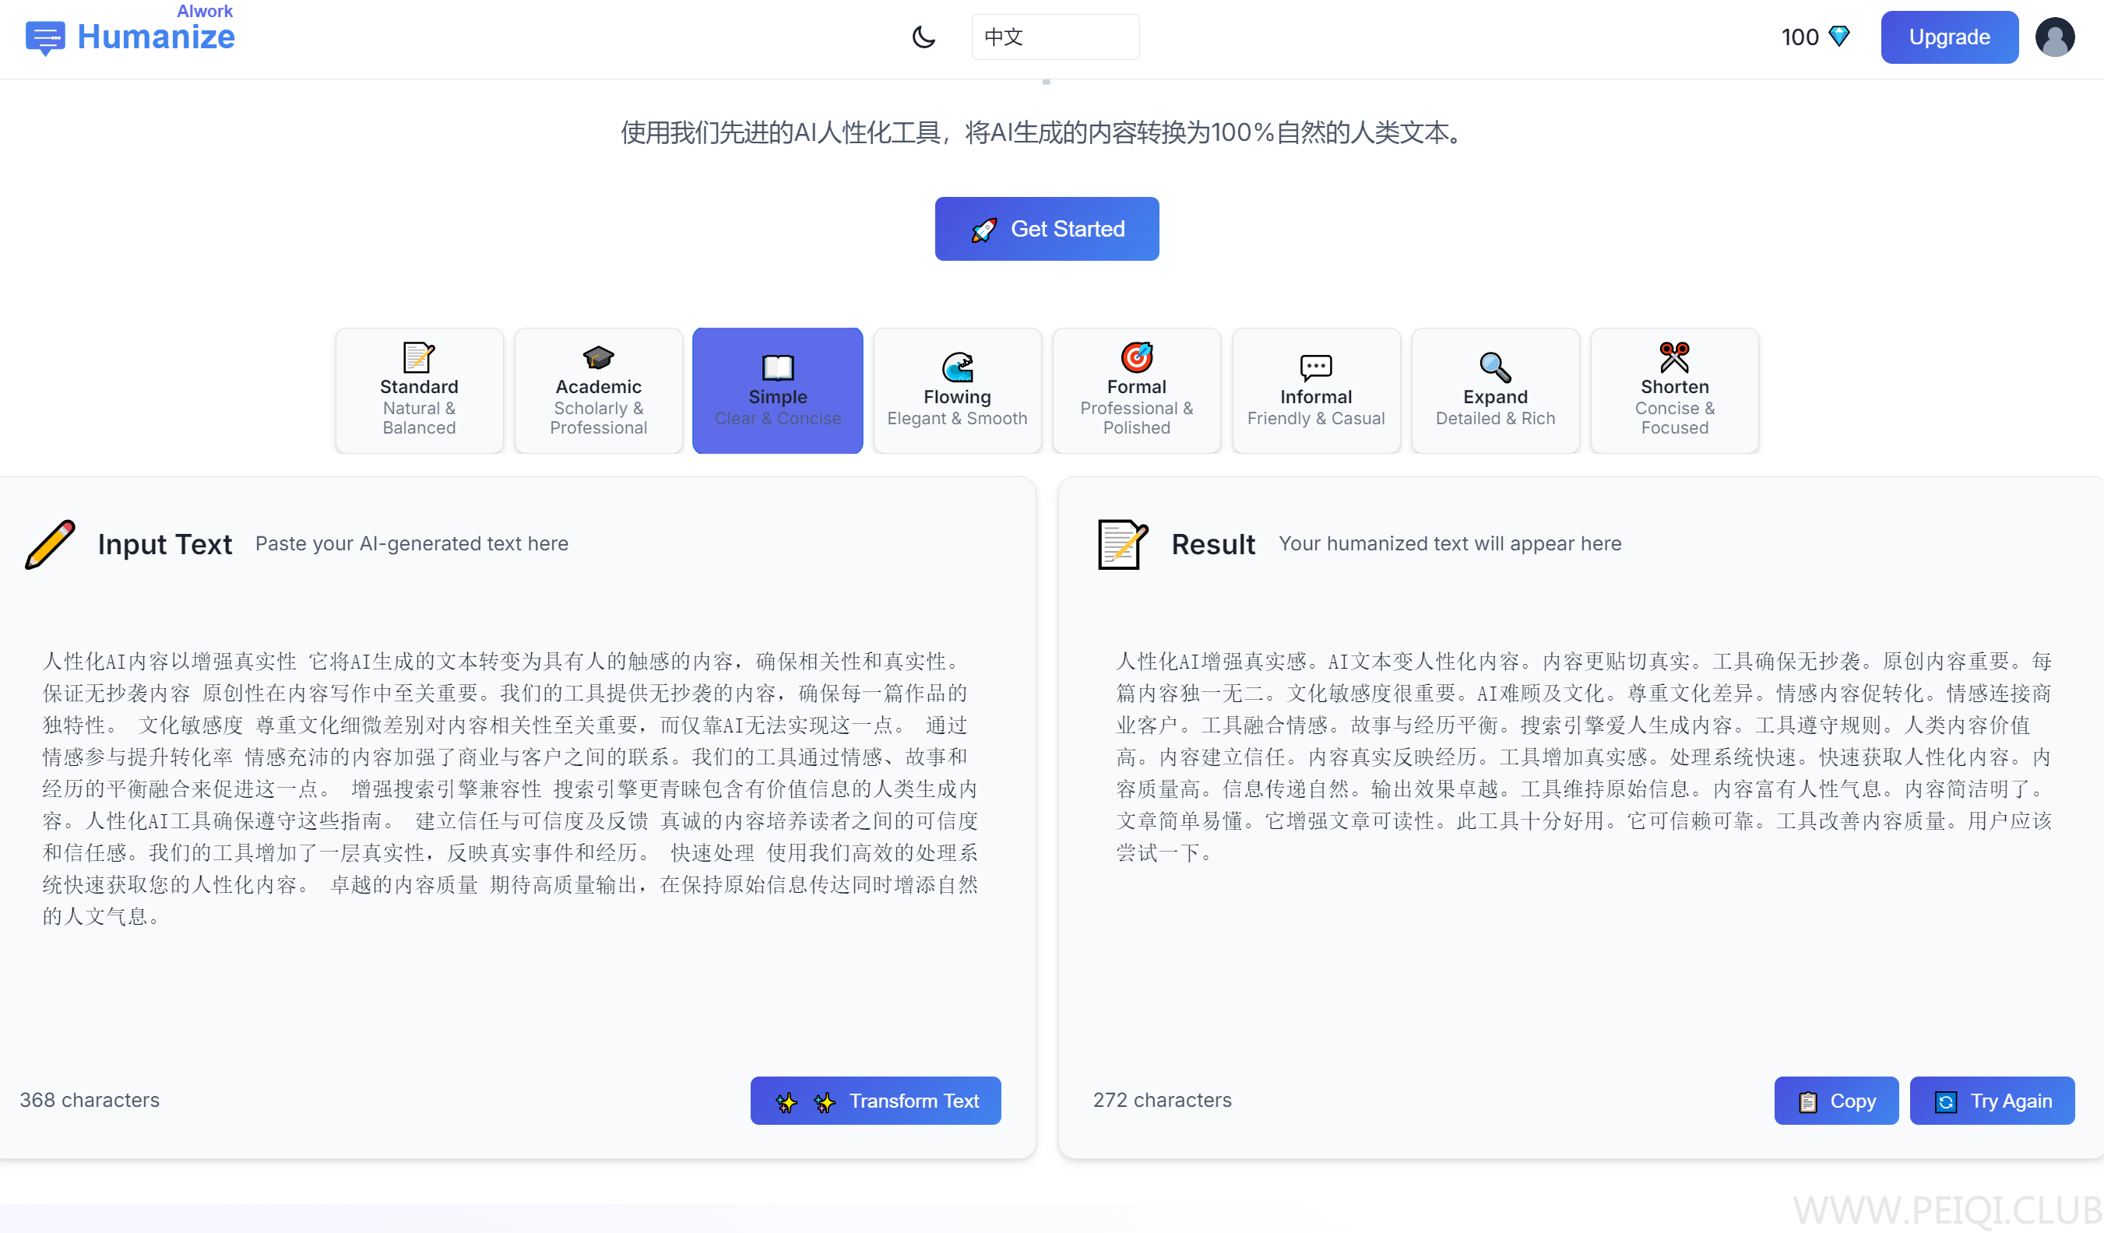Click the magnifying glass Expand icon

tap(1495, 367)
